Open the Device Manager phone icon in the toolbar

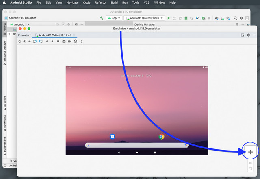tap(222, 18)
